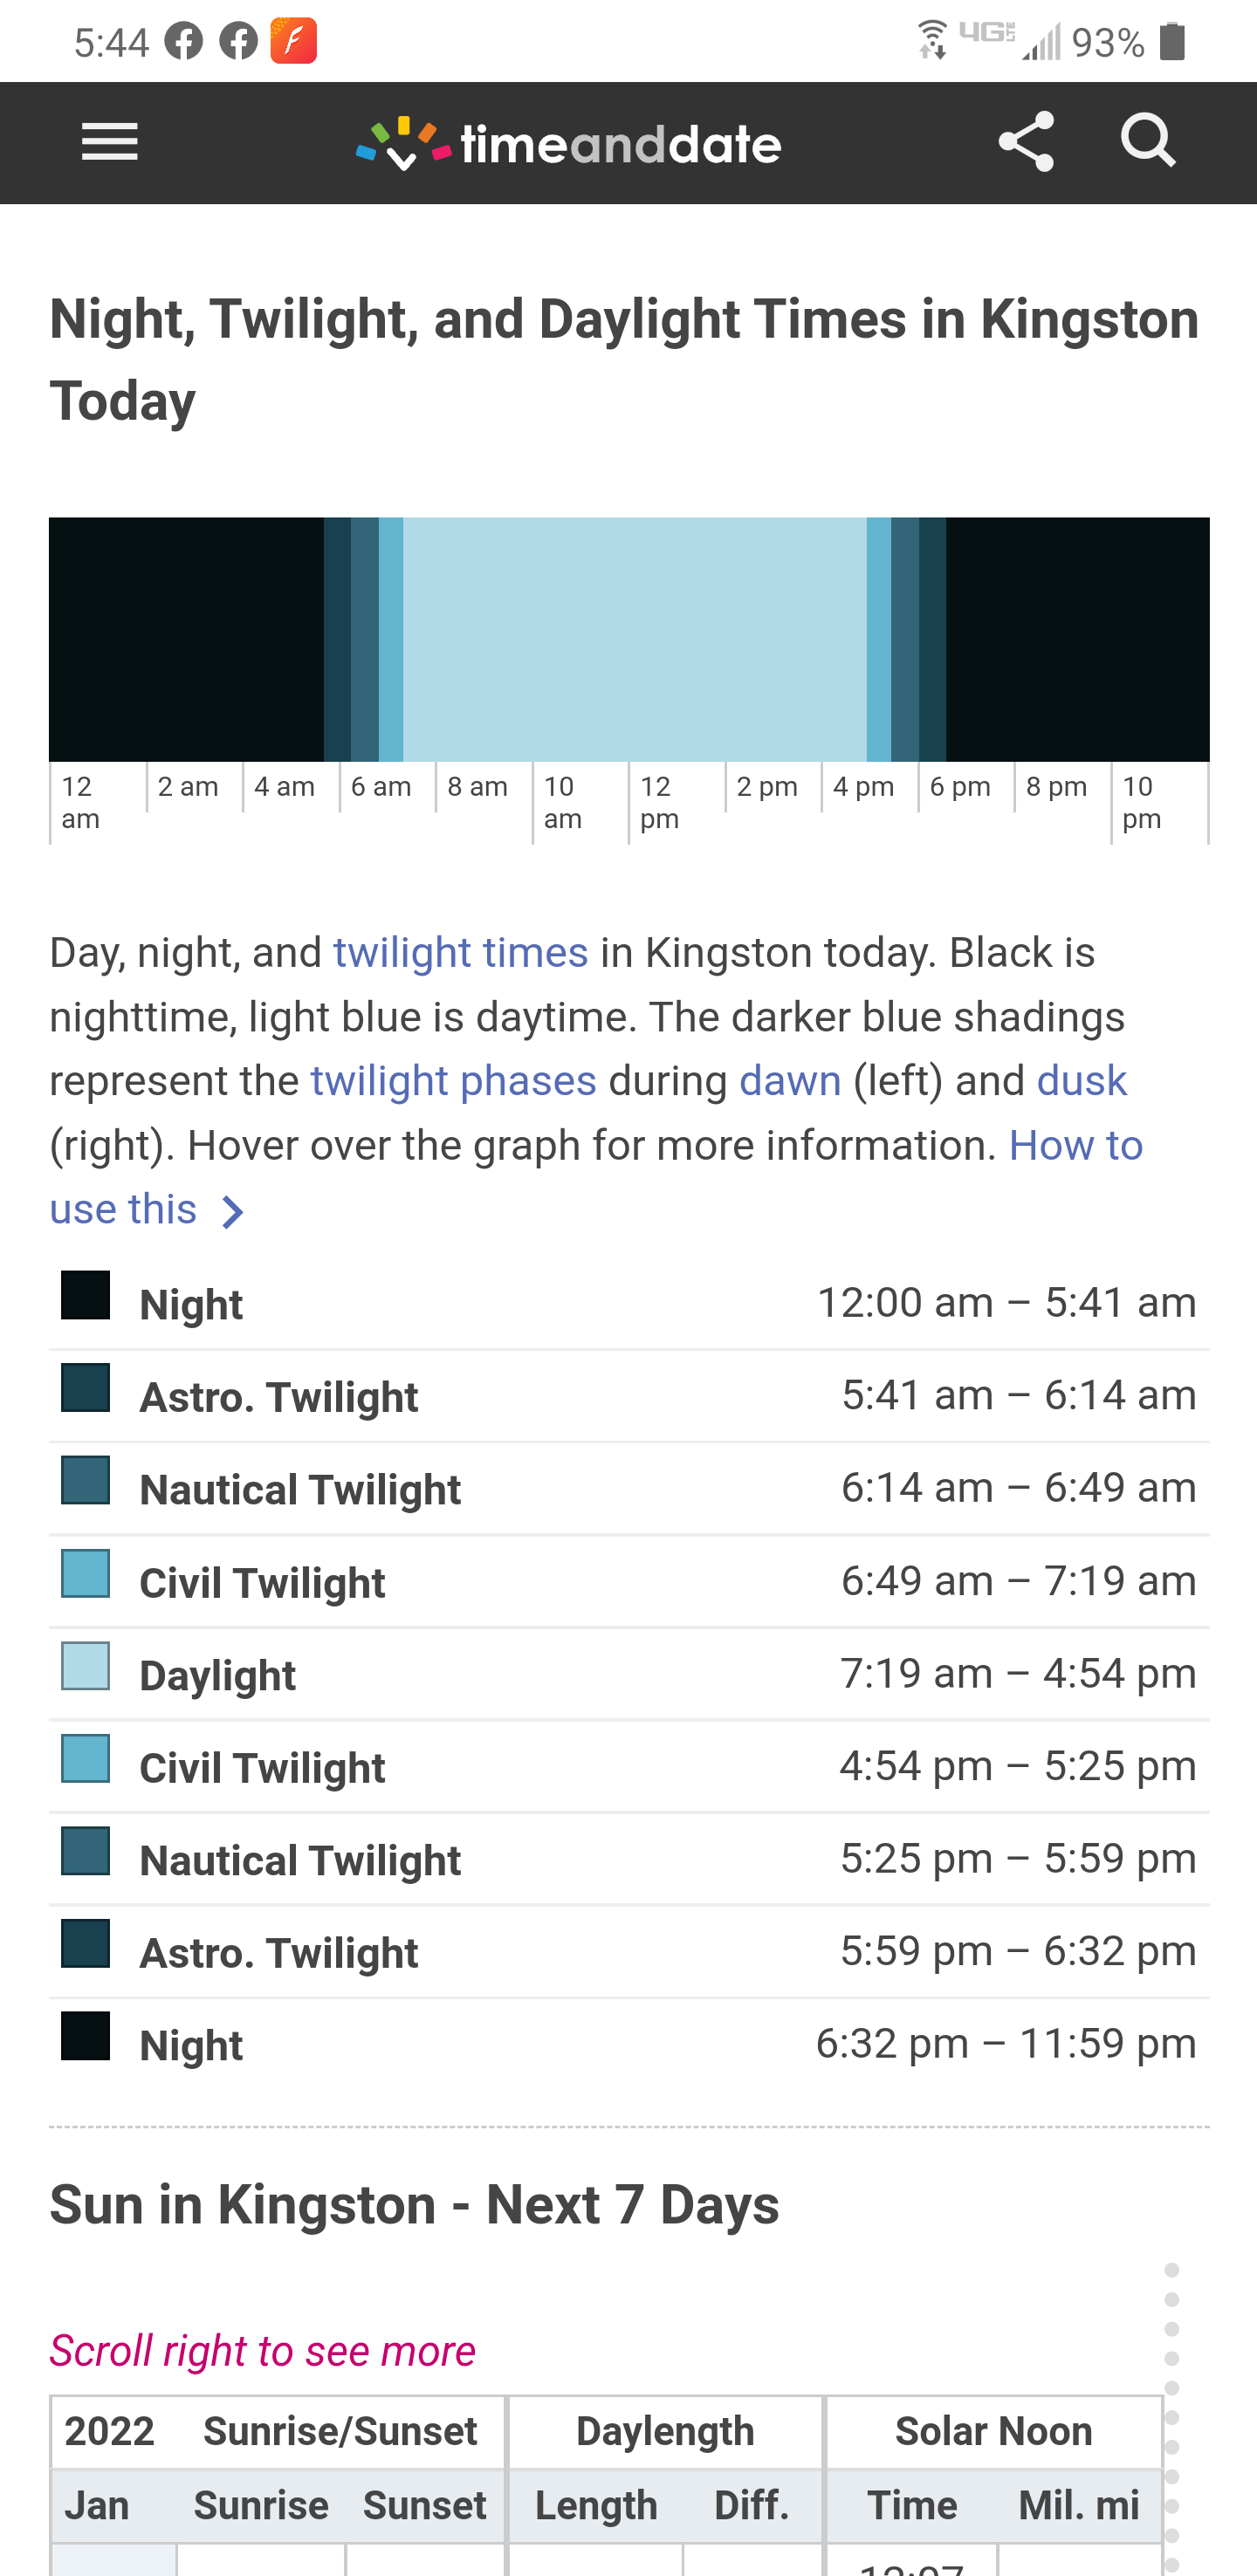Tap the daylight section of the graph

coord(634,639)
